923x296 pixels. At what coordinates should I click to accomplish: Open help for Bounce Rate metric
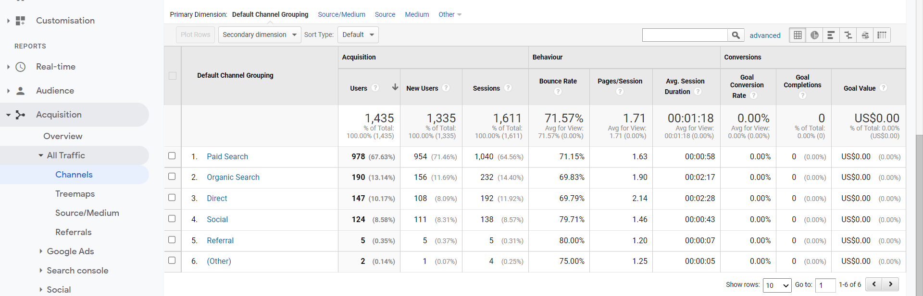558,91
